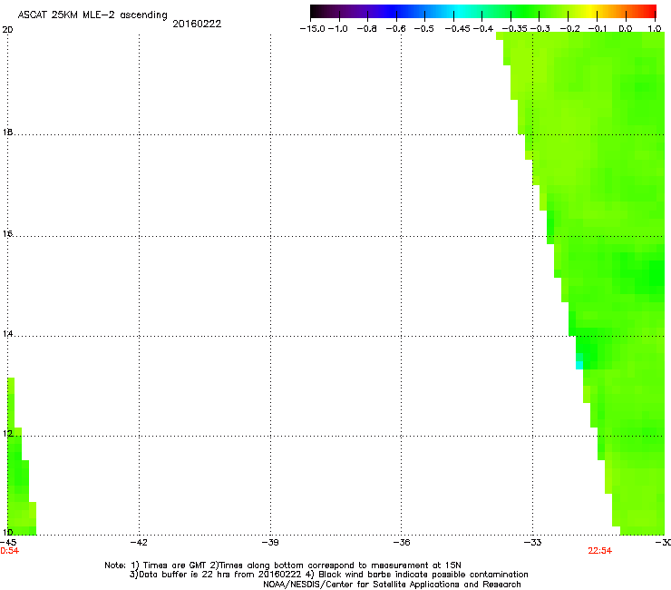
Task: Click the longitude label -39
Action: pyautogui.click(x=270, y=543)
